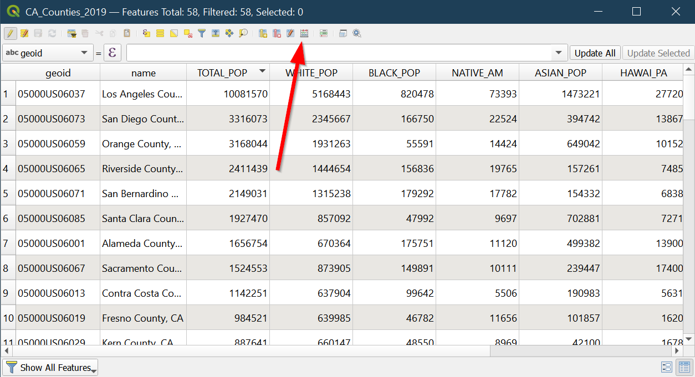The height and width of the screenshot is (377, 695).
Task: Select features using an expression icon
Action: pos(146,33)
